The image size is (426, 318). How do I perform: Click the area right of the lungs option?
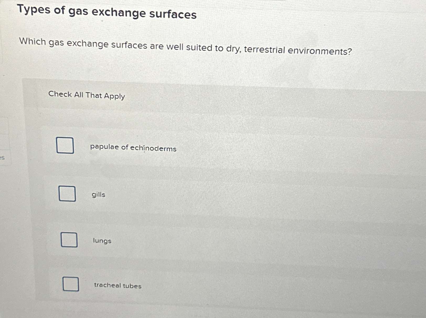click(236, 240)
